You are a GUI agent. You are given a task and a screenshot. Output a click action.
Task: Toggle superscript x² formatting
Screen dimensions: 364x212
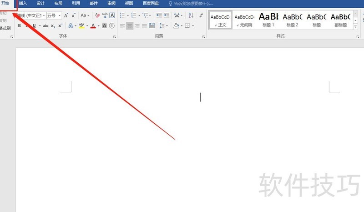61,25
